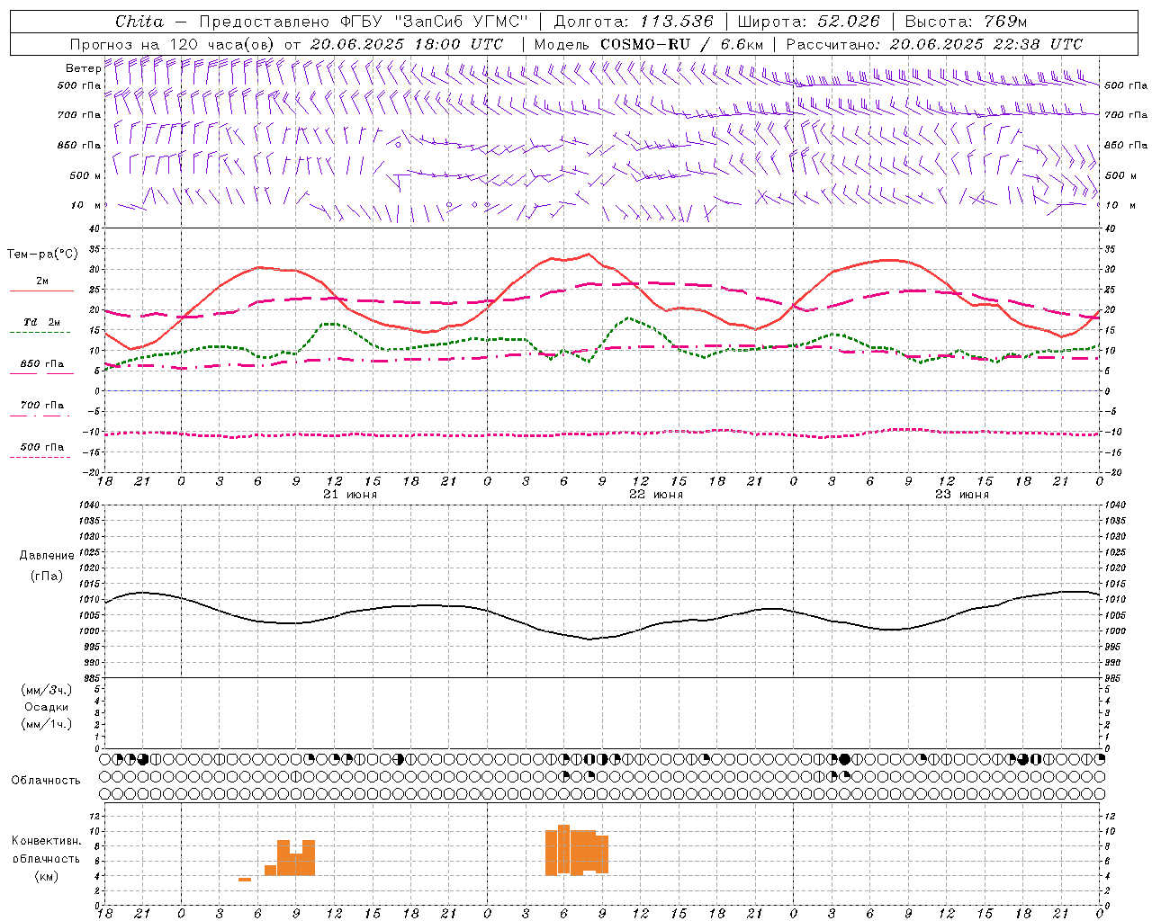Select the left 10 м wind level label
Viewport: 1152px width, 921px height.
pyautogui.click(x=86, y=205)
